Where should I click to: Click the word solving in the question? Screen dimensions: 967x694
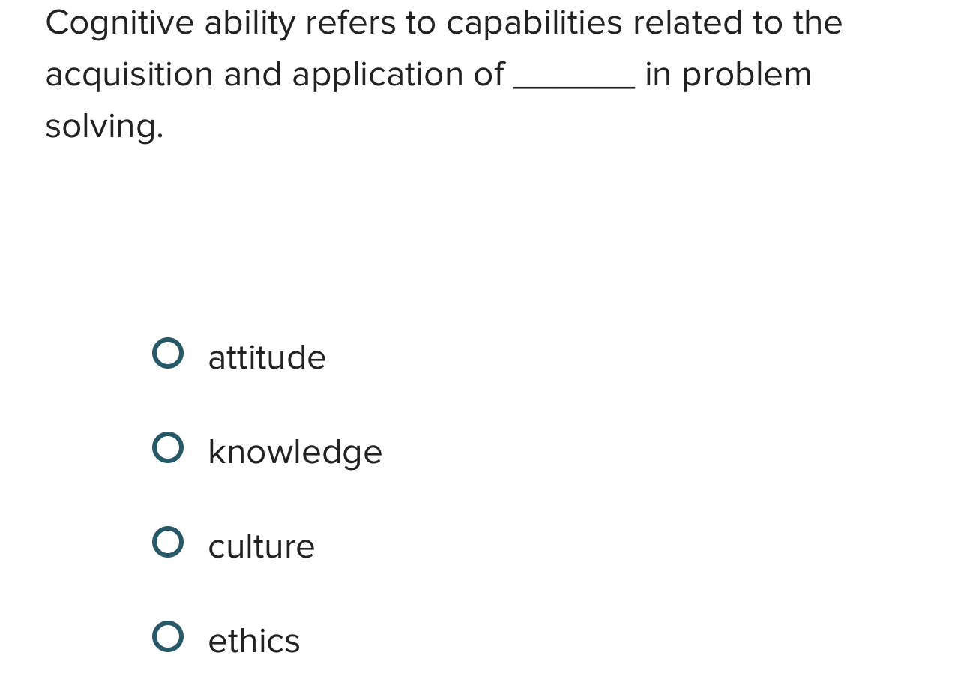pyautogui.click(x=103, y=125)
